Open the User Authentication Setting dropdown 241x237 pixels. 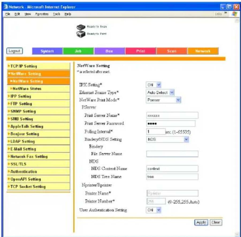tap(154, 210)
